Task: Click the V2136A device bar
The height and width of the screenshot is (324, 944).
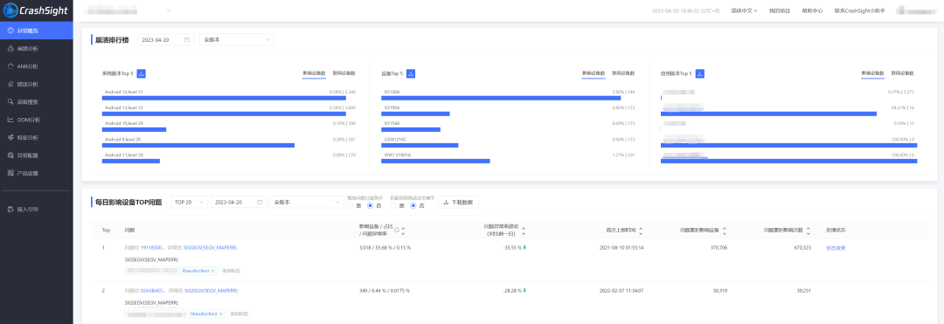Action: tap(502, 98)
